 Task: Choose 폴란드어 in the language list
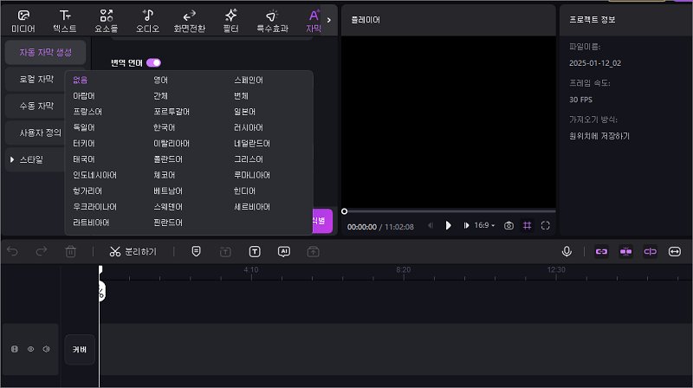(x=167, y=159)
